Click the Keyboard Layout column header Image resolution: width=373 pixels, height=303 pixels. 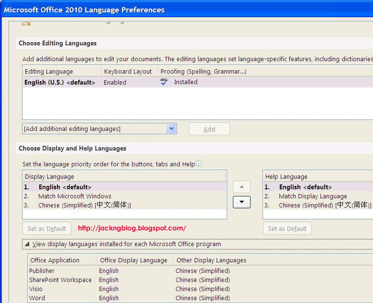130,71
